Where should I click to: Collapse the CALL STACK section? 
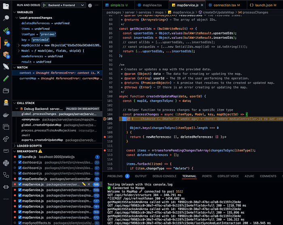pos(15,103)
